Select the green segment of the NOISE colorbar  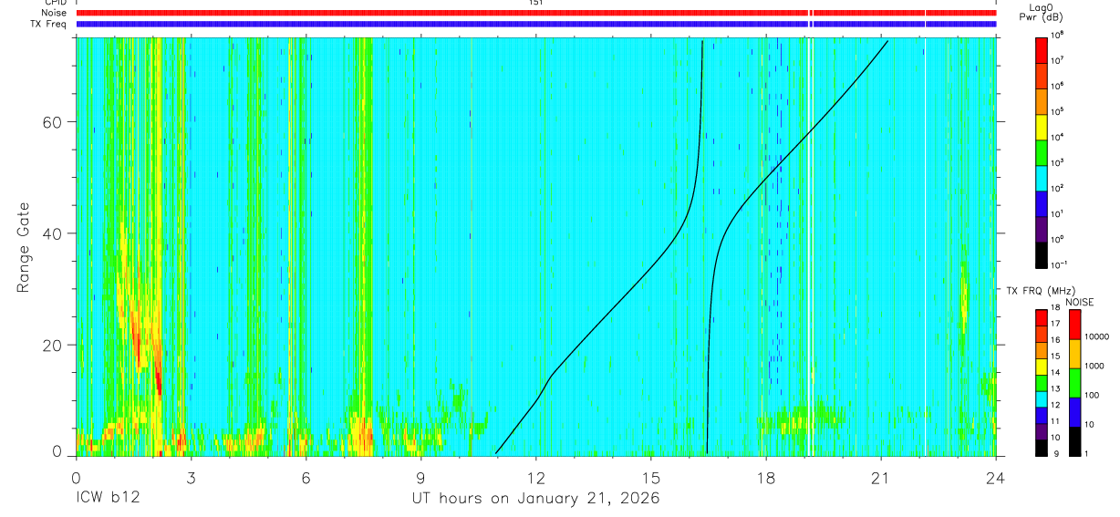point(1075,382)
